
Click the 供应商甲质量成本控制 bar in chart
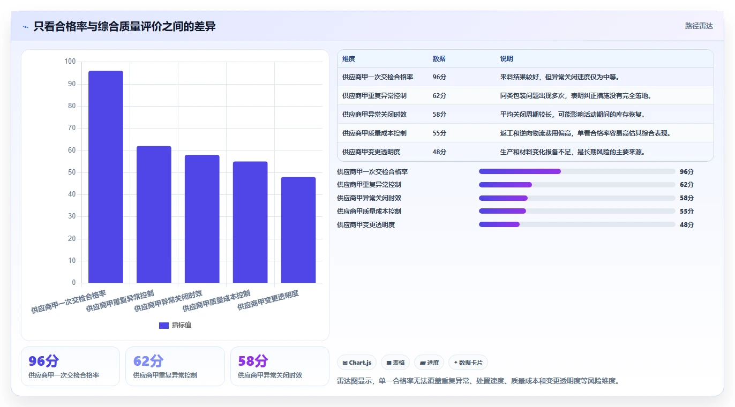(250, 222)
